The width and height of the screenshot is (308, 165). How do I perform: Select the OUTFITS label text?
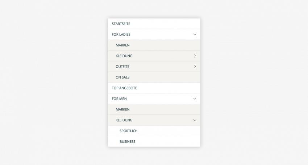[122, 67]
